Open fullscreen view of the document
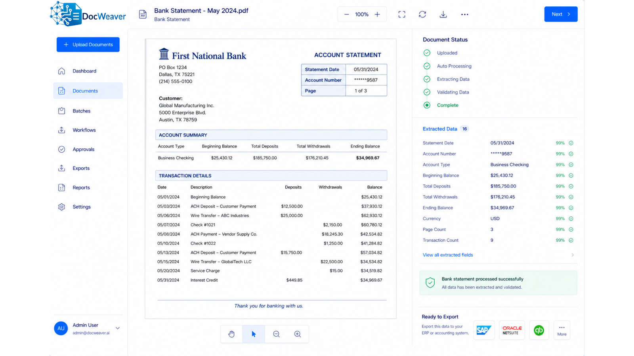The image size is (634, 356). (x=402, y=15)
